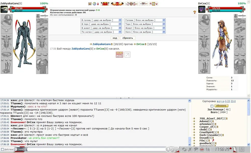Click the 'сбросить' button

[128, 38]
